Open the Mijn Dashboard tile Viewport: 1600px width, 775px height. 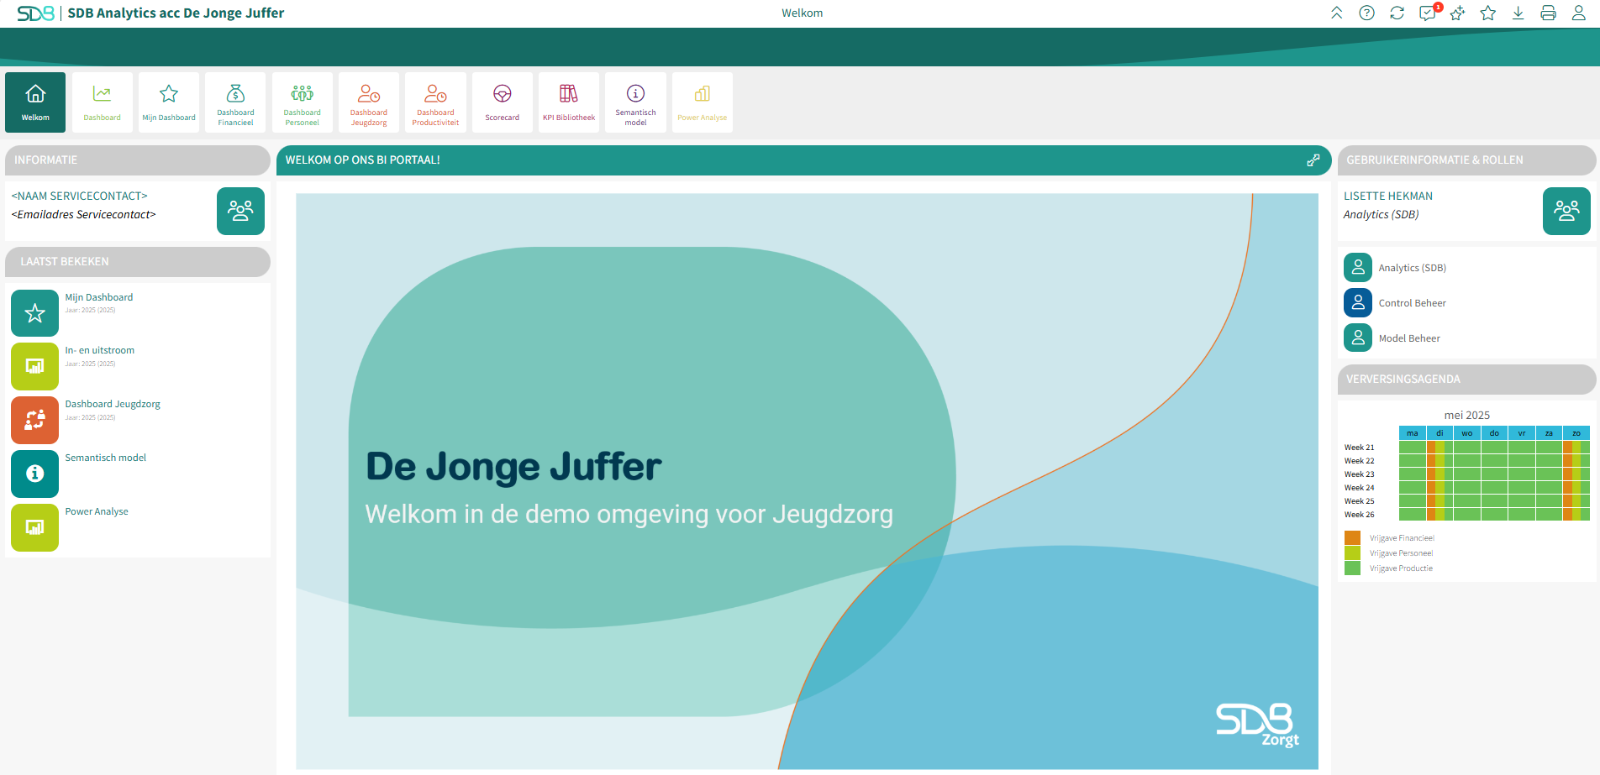coord(169,102)
